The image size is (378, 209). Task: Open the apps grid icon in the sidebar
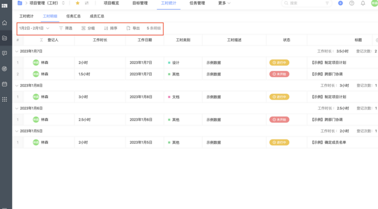pyautogui.click(x=4, y=99)
